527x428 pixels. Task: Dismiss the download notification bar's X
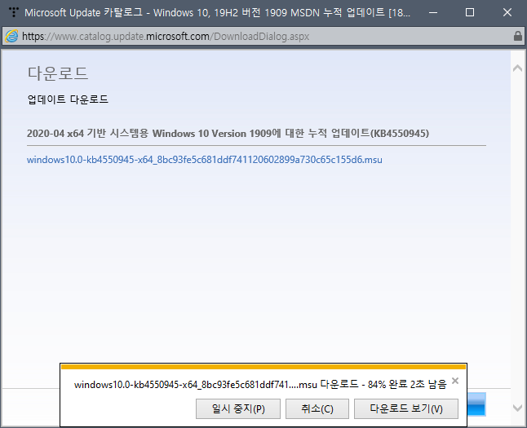coord(455,381)
